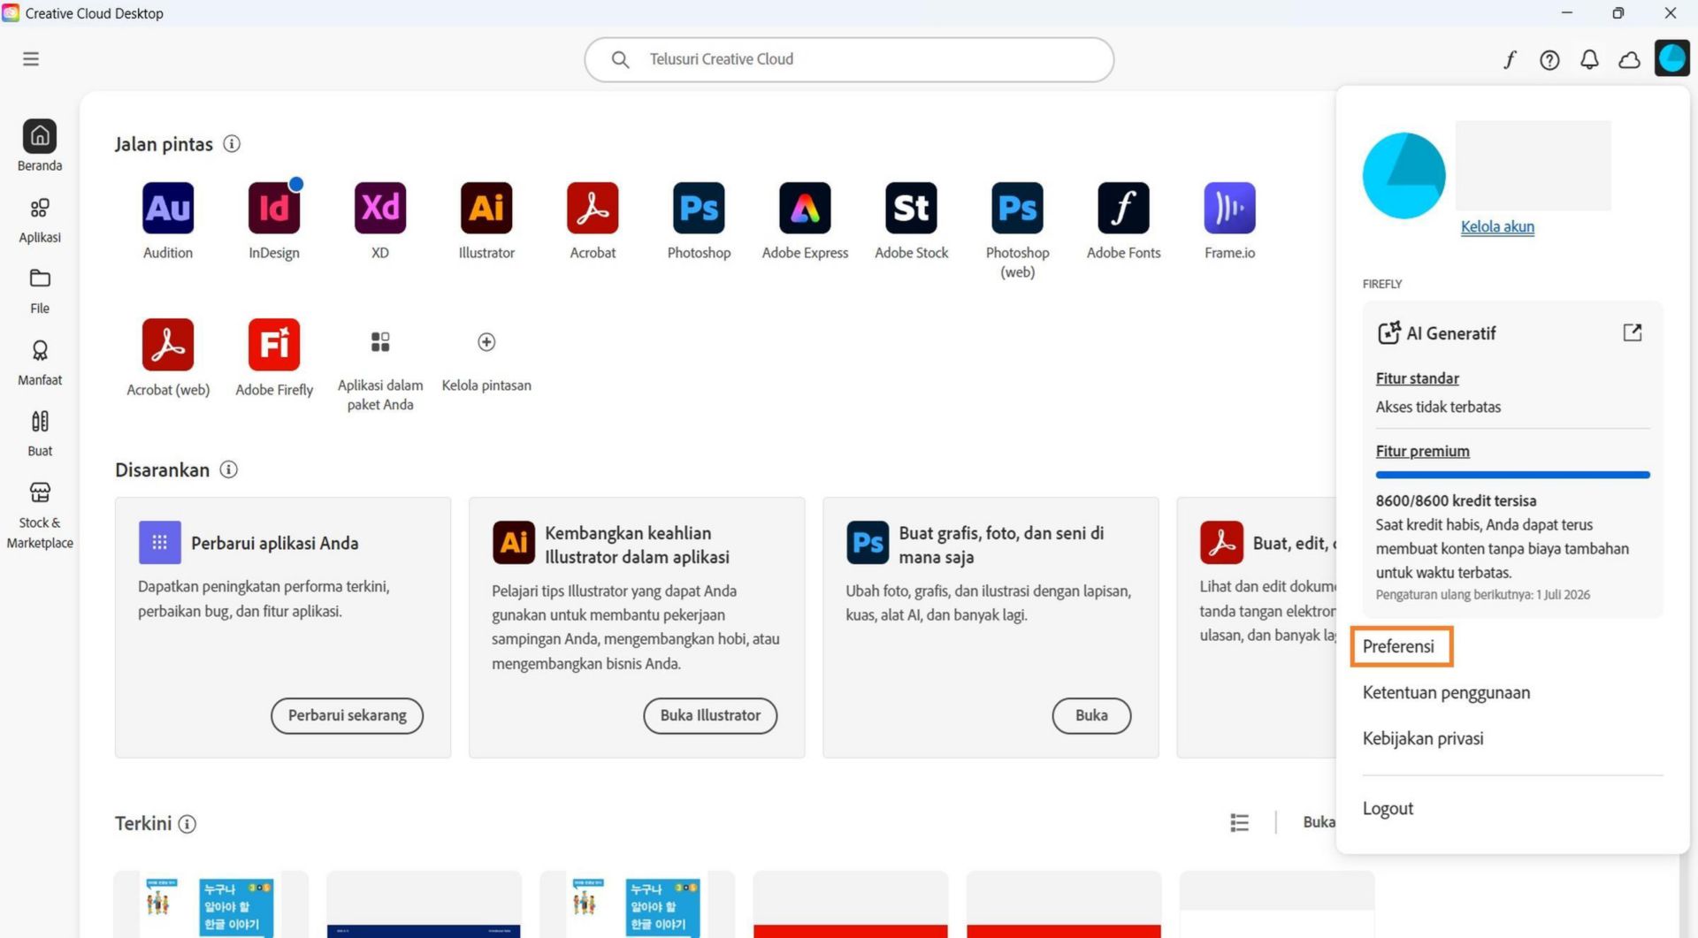Click premium credits progress bar
The image size is (1698, 938).
(x=1512, y=475)
